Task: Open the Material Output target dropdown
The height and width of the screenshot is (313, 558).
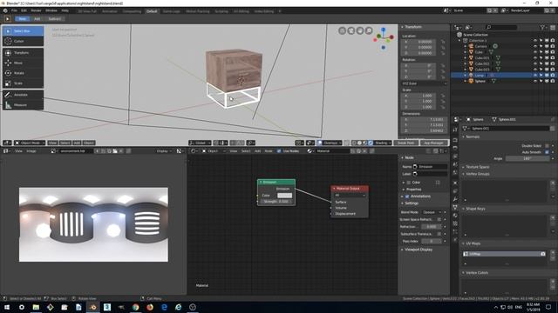Action: (350, 195)
